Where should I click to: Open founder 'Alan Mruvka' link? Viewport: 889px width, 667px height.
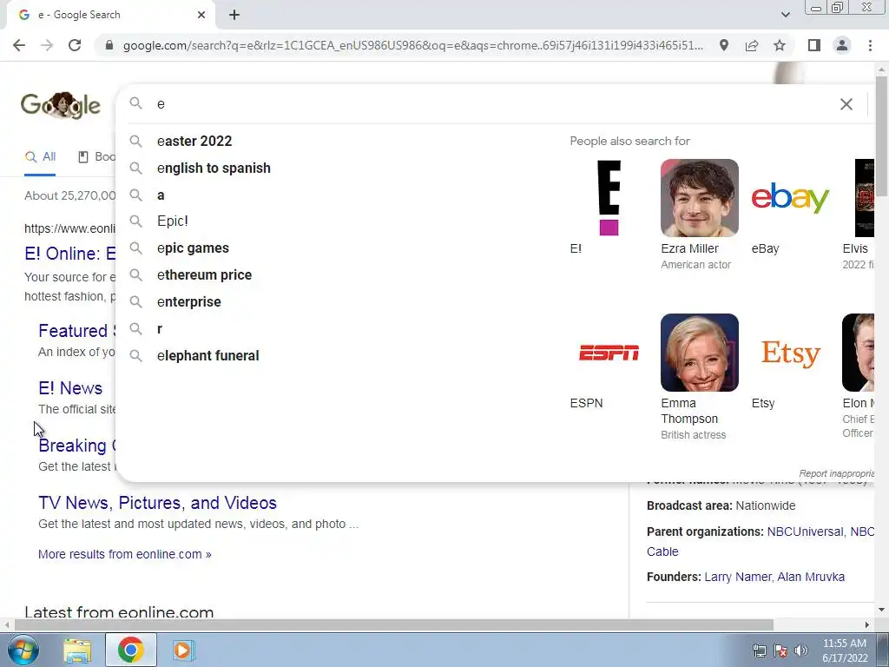tap(811, 577)
